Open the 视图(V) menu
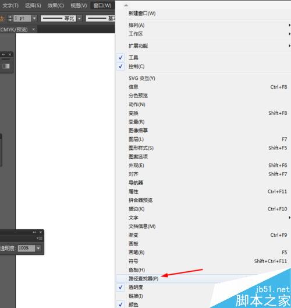Screen dimensions: 291x308 (x=79, y=5)
